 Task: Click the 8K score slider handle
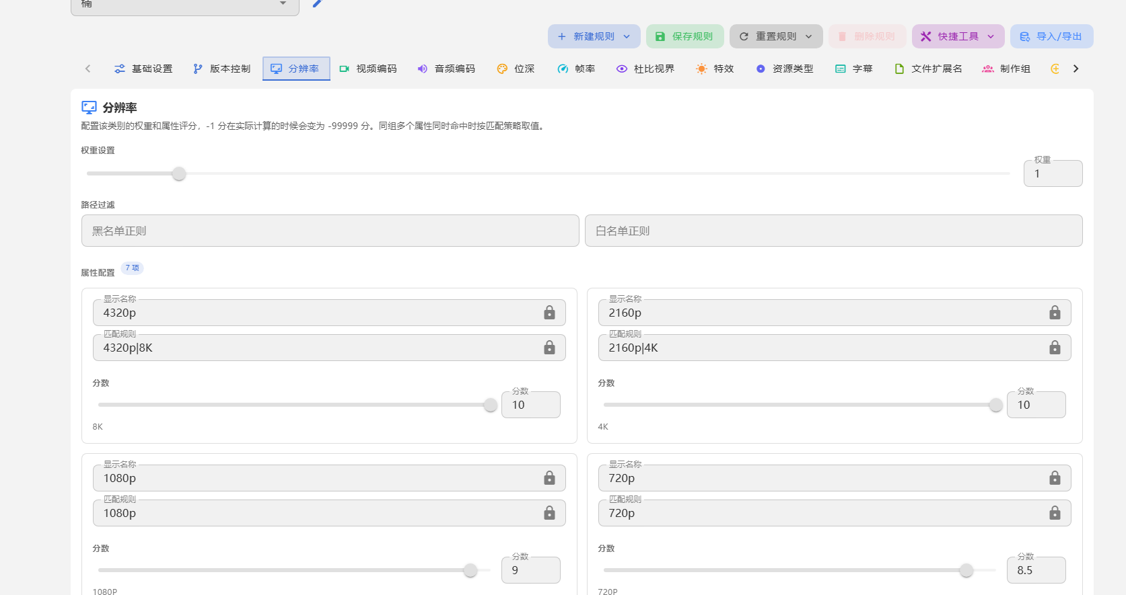[491, 405]
